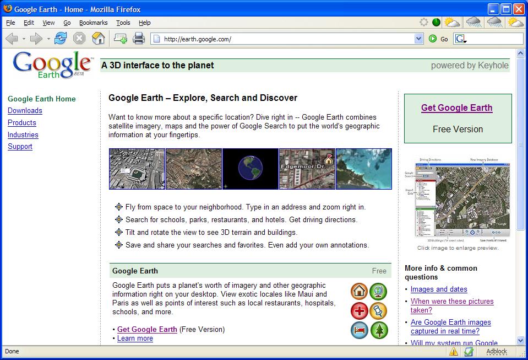The image size is (528, 360).
Task: Open the Help menu
Action: [144, 23]
